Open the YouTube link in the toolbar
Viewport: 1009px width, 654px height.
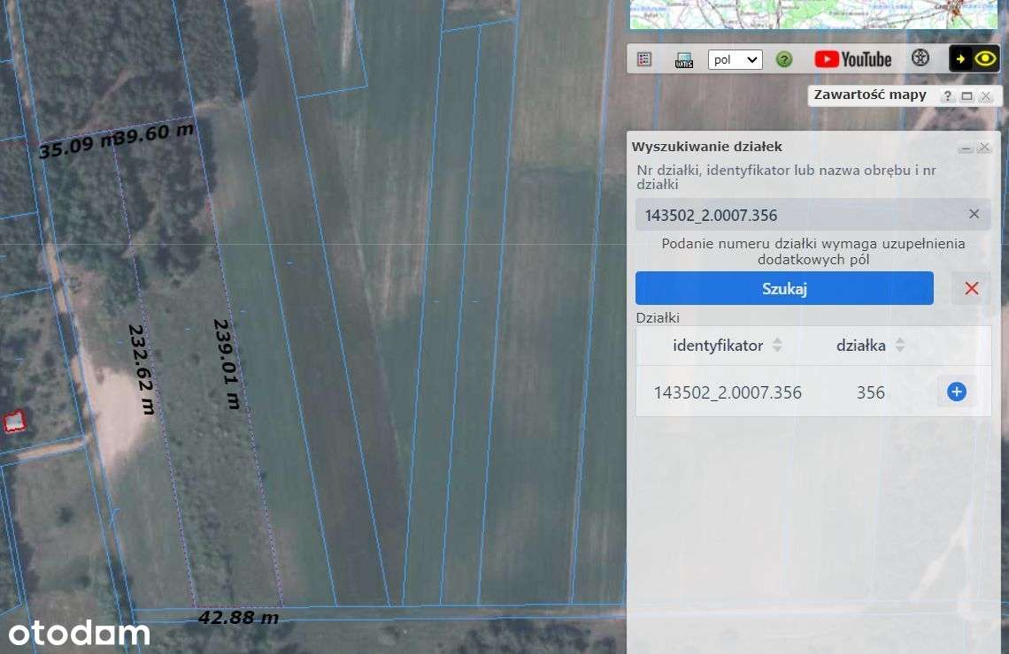click(852, 59)
